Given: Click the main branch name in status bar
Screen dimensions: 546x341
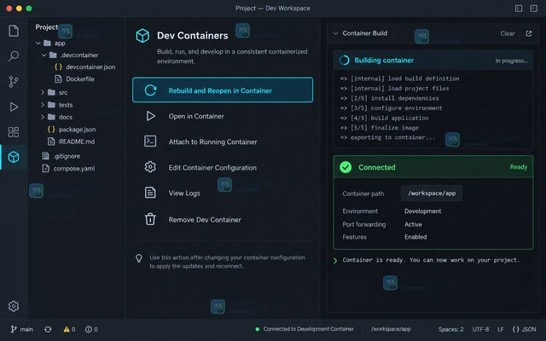Looking at the screenshot, I should click(26, 329).
